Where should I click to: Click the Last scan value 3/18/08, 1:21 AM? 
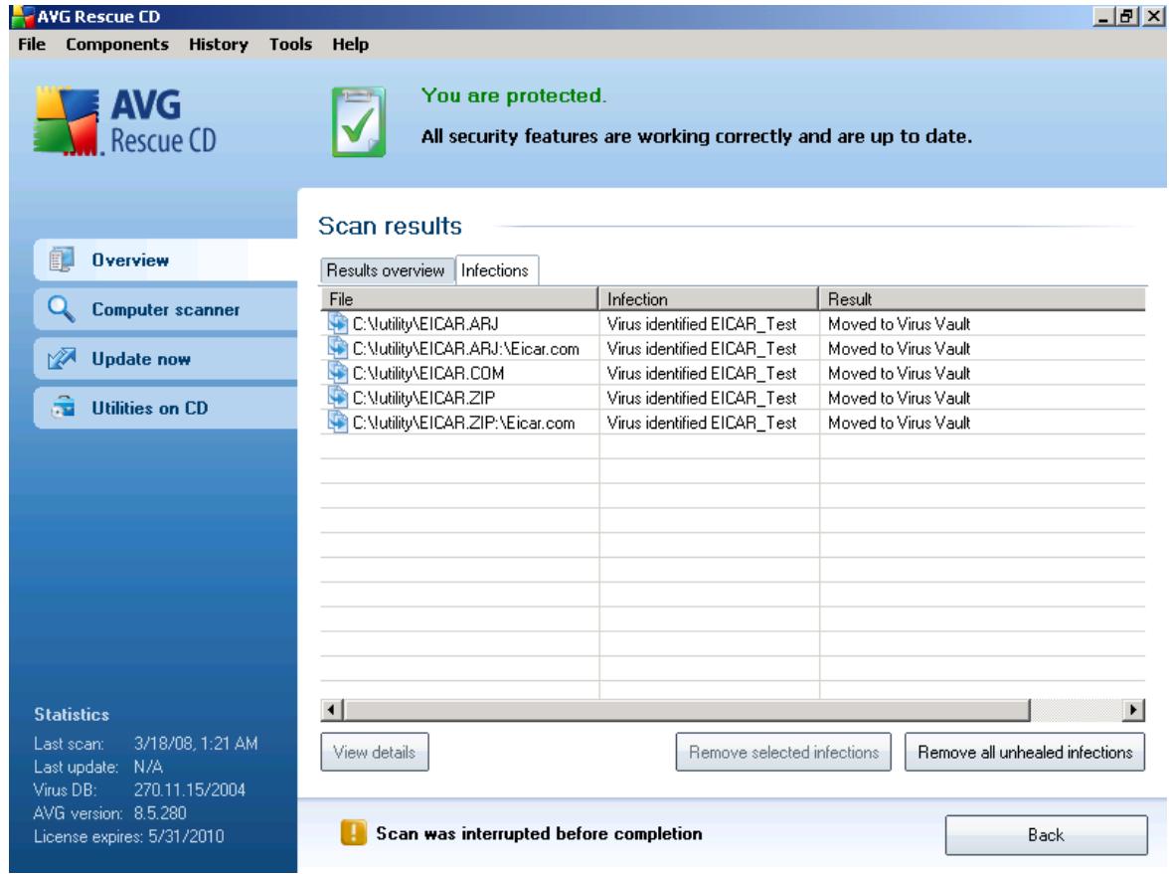coord(196,744)
